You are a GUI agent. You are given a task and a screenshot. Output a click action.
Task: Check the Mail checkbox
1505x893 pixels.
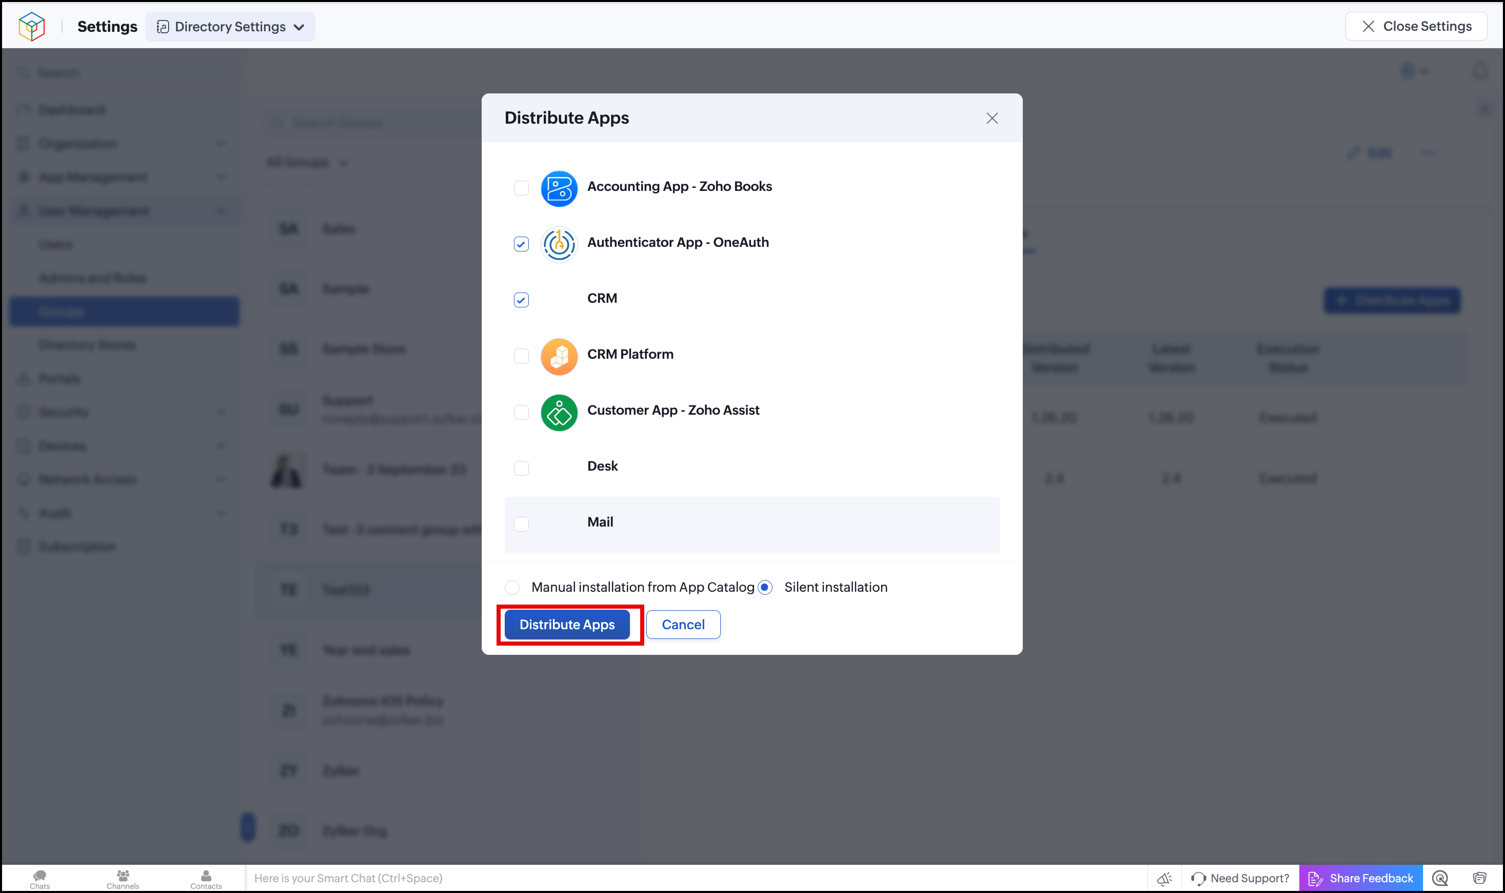click(x=521, y=524)
